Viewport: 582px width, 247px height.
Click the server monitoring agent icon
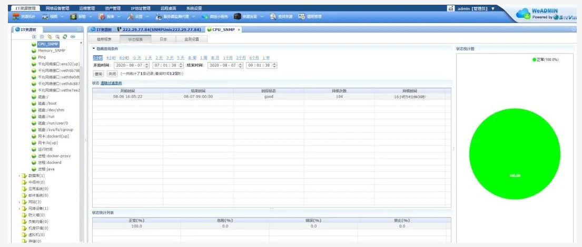159,17
